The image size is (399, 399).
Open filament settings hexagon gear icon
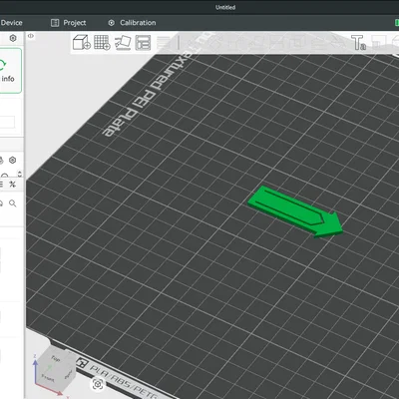[13, 161]
